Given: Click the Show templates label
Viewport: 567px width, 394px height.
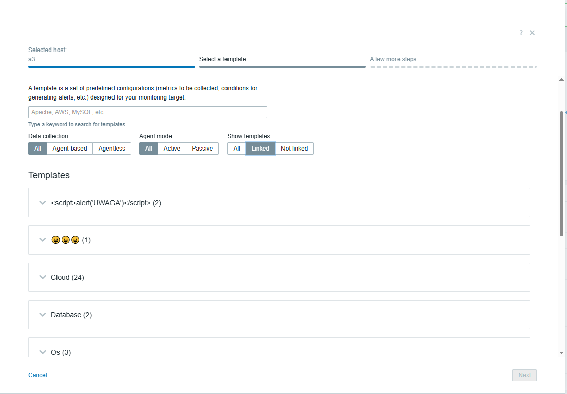Looking at the screenshot, I should [248, 136].
